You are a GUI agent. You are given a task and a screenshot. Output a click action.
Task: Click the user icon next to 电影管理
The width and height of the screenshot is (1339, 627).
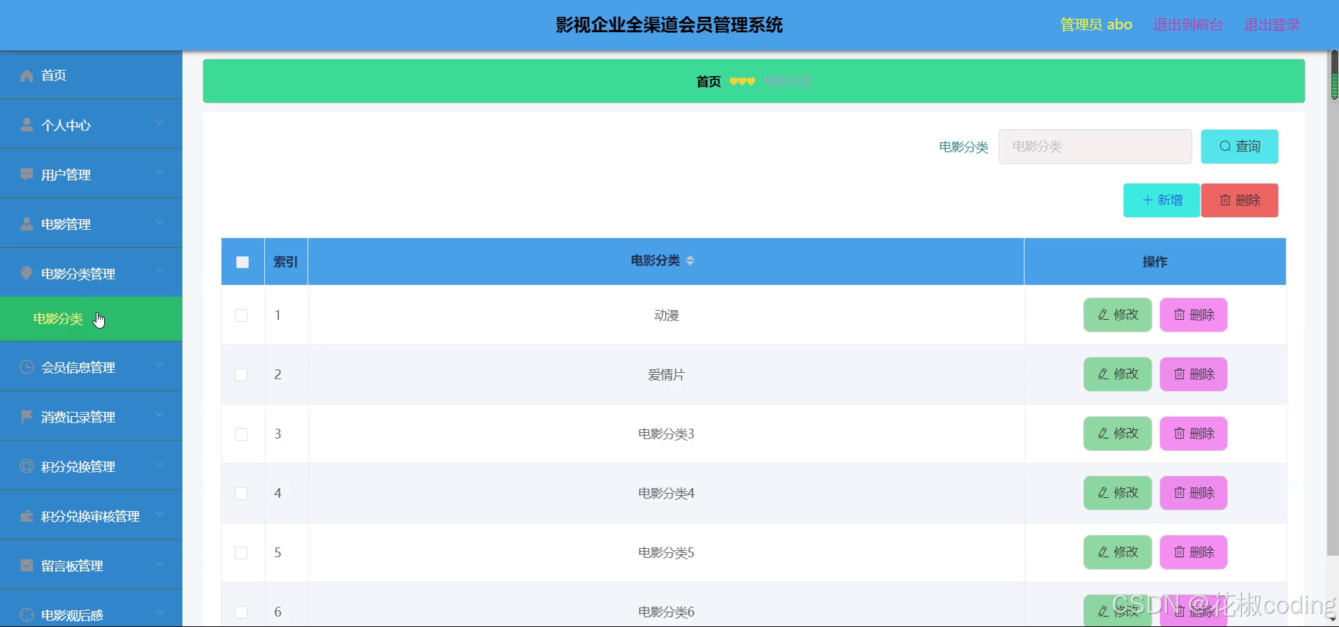pos(27,224)
